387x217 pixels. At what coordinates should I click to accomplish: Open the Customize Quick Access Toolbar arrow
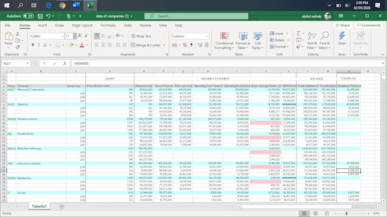[80, 16]
